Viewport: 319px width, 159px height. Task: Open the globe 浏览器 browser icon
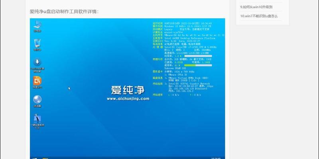point(37,101)
